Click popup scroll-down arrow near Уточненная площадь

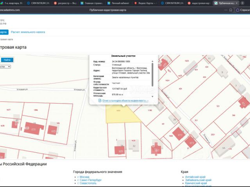152,97
